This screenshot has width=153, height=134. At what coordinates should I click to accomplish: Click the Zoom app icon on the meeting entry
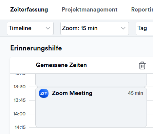click(x=44, y=93)
